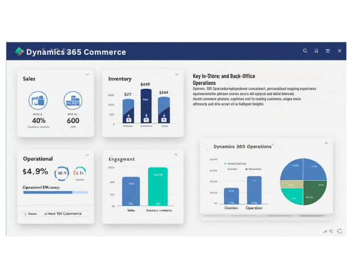Screen dimensions: 352x278
Task: Click the blue icon before Commerce footer text
Action: coord(45,214)
